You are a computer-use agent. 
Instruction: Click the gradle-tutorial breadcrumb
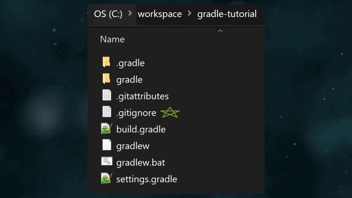point(227,14)
